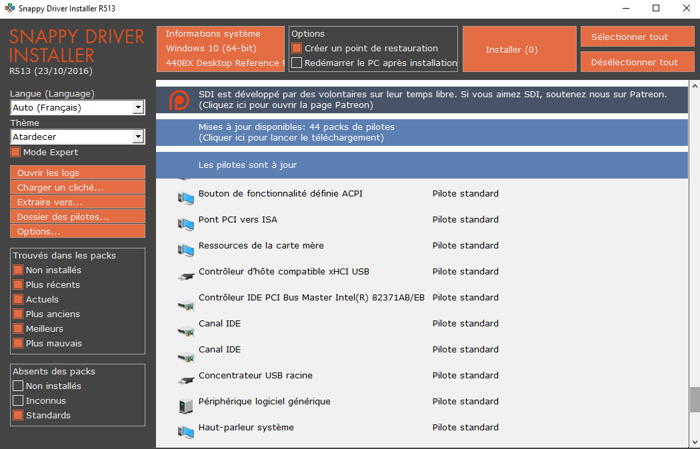Click Charger un cliché... button

pos(78,187)
